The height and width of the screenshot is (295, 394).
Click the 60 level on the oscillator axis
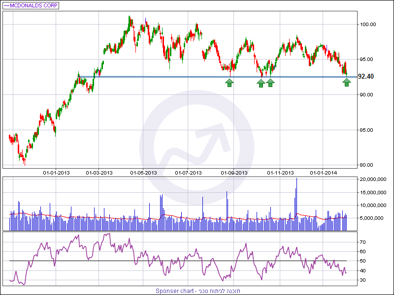pos(362,252)
